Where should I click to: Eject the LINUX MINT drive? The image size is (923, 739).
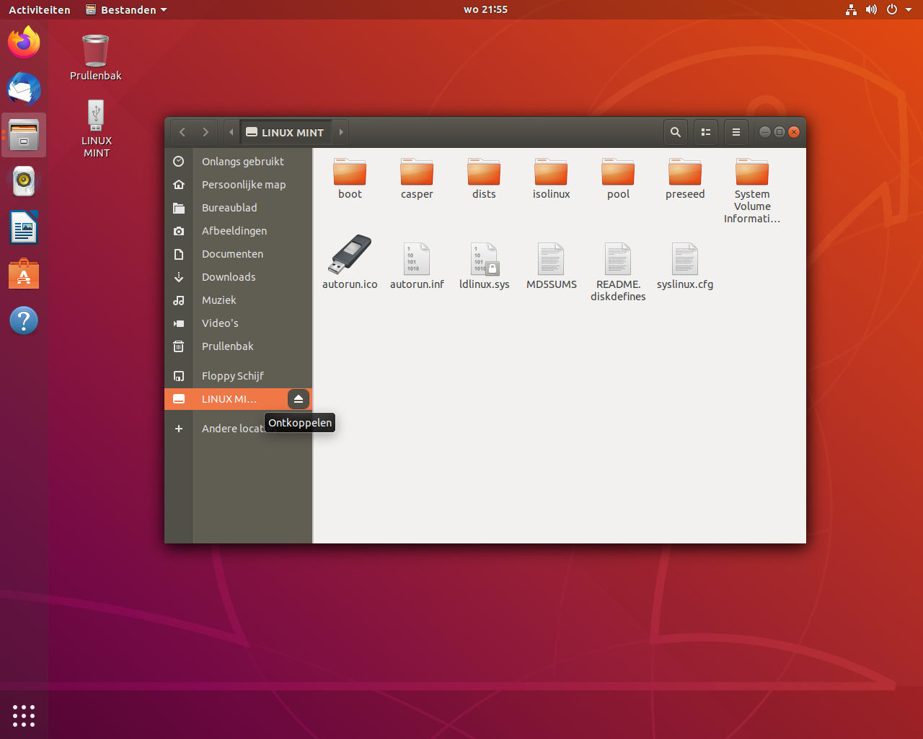pos(299,399)
